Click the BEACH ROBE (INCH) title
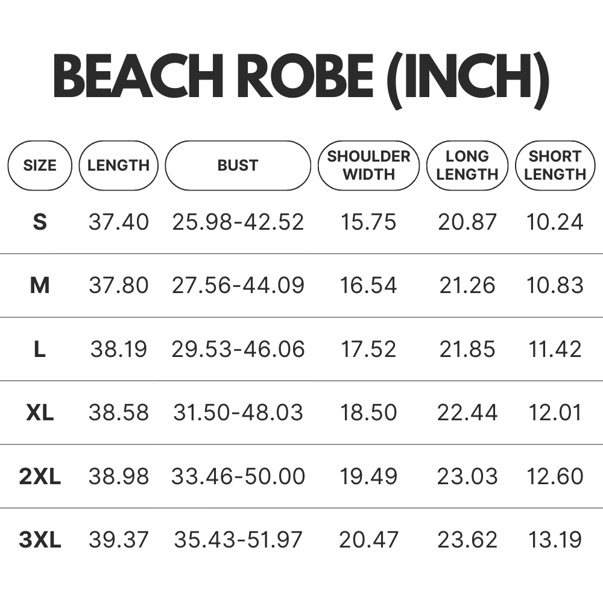Image resolution: width=603 pixels, height=603 pixels. [x=301, y=78]
